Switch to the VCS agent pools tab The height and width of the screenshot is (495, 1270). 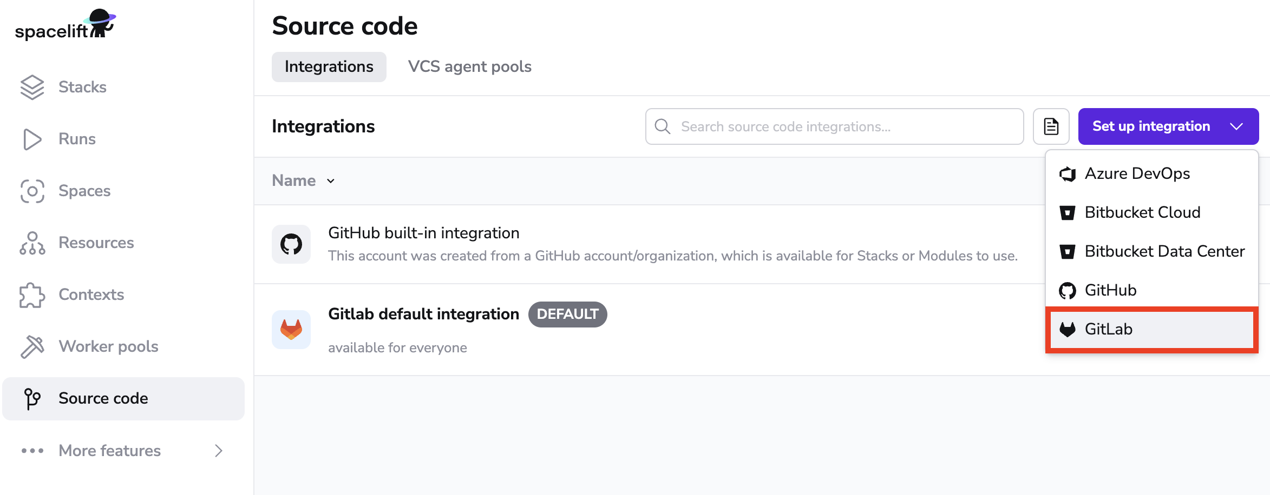[x=469, y=66]
